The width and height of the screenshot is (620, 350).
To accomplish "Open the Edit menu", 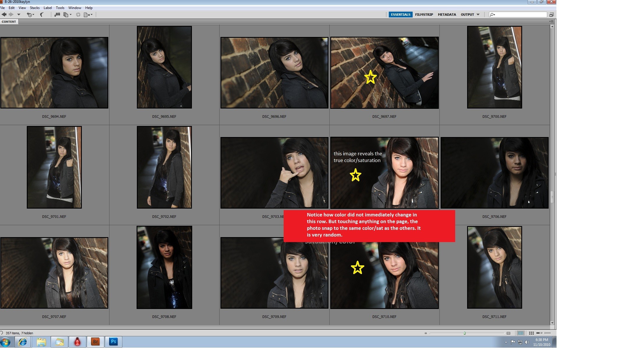I will 12,8.
